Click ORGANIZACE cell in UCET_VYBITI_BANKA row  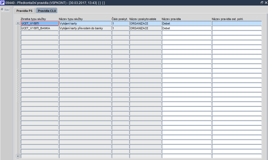pos(146,28)
